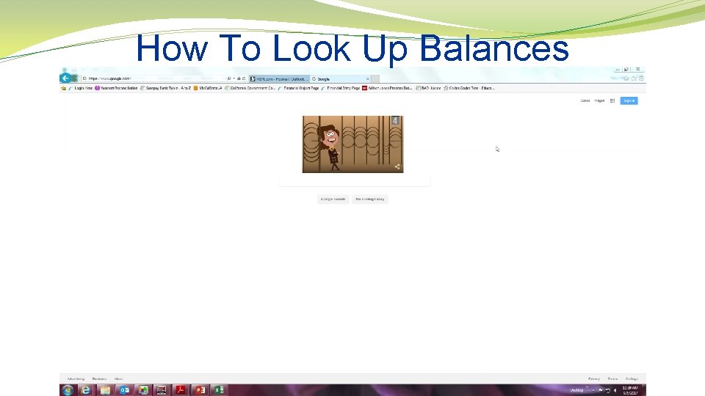
Task: Open Internet Explorer from the taskbar
Action: click(85, 390)
